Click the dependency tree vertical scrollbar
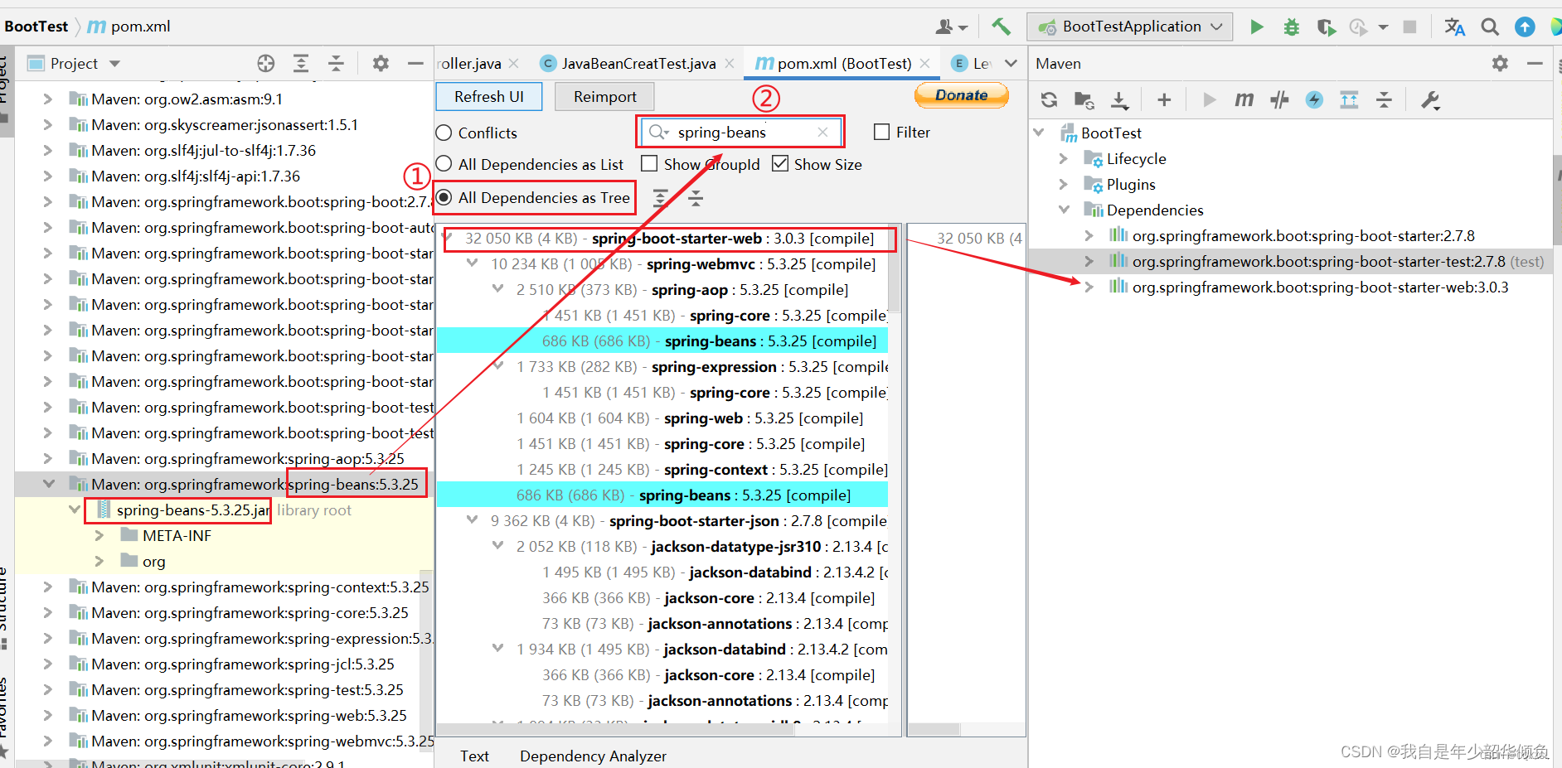This screenshot has height=768, width=1562. [x=895, y=267]
